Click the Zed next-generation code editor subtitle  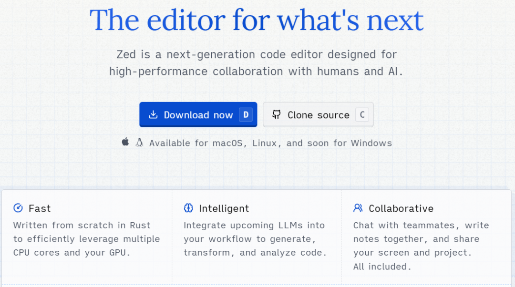pos(257,63)
